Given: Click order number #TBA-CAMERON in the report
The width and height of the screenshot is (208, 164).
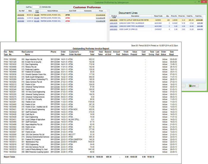Looking at the screenshot, I should click(x=75, y=139).
